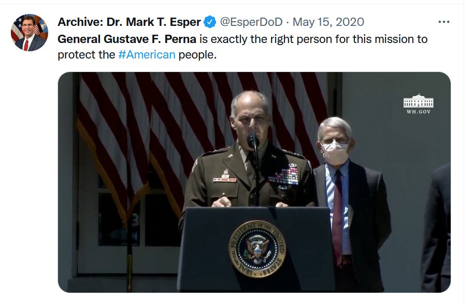This screenshot has width=474, height=302.
Task: Click the microphone in the video frame
Action: pos(253,140)
